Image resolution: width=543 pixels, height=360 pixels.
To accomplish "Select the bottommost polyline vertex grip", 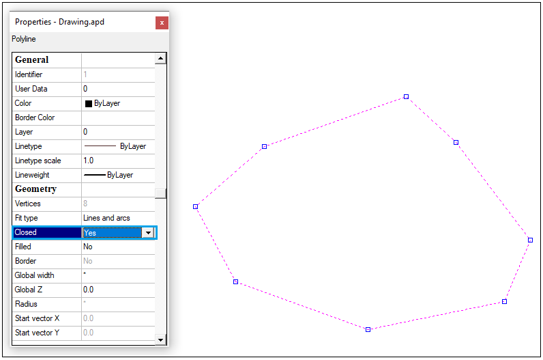I will 368,329.
